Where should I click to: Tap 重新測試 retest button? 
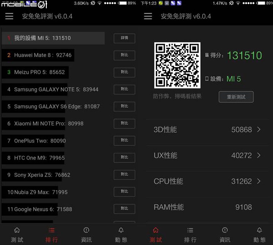click(x=236, y=97)
